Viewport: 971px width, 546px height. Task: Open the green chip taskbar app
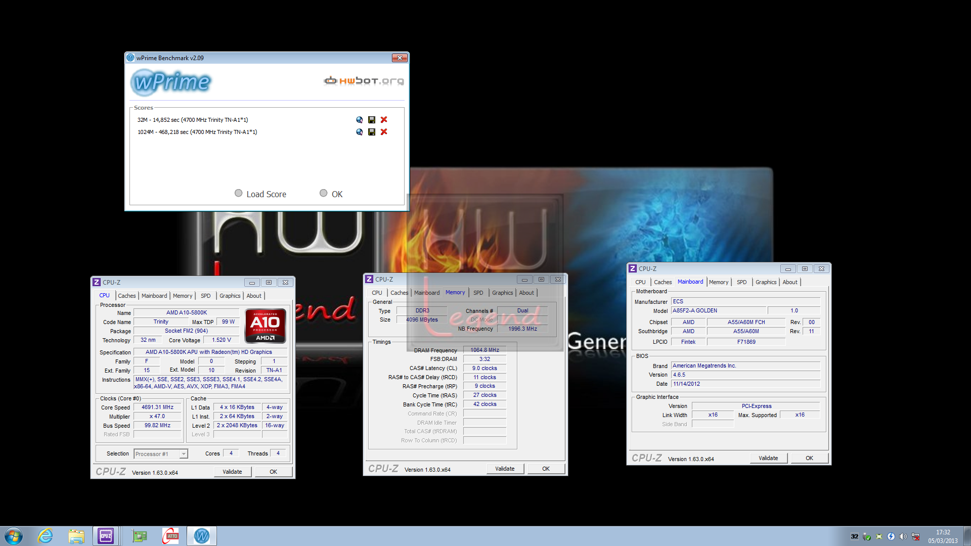(x=139, y=536)
